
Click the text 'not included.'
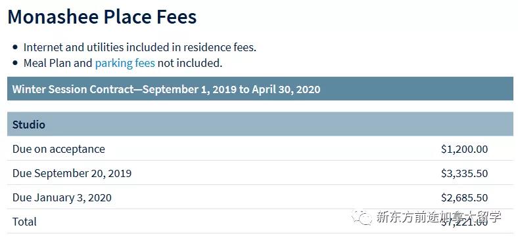pyautogui.click(x=190, y=63)
